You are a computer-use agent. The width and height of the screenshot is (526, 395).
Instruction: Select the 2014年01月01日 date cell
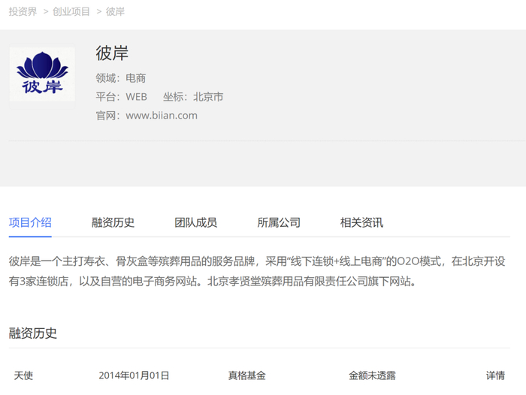[134, 375]
